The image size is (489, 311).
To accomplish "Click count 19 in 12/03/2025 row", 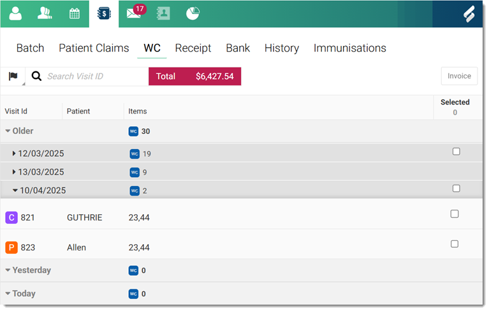I will [x=147, y=154].
